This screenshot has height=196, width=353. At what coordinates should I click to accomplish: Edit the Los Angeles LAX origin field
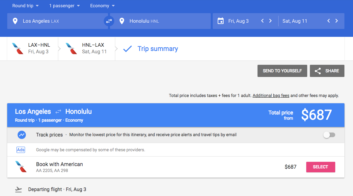point(57,21)
